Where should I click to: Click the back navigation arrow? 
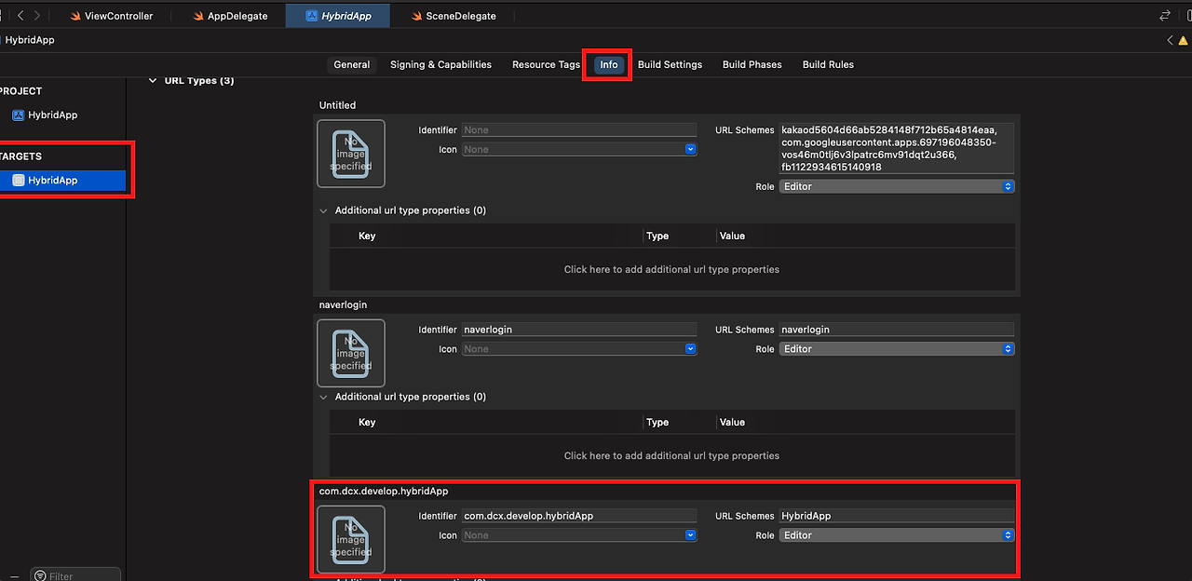coord(20,16)
